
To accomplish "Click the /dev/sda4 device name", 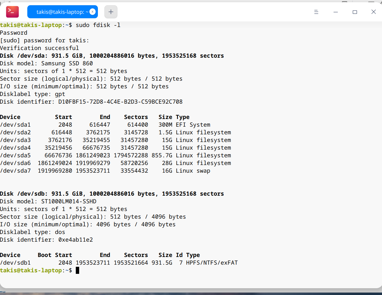I will [x=15, y=147].
